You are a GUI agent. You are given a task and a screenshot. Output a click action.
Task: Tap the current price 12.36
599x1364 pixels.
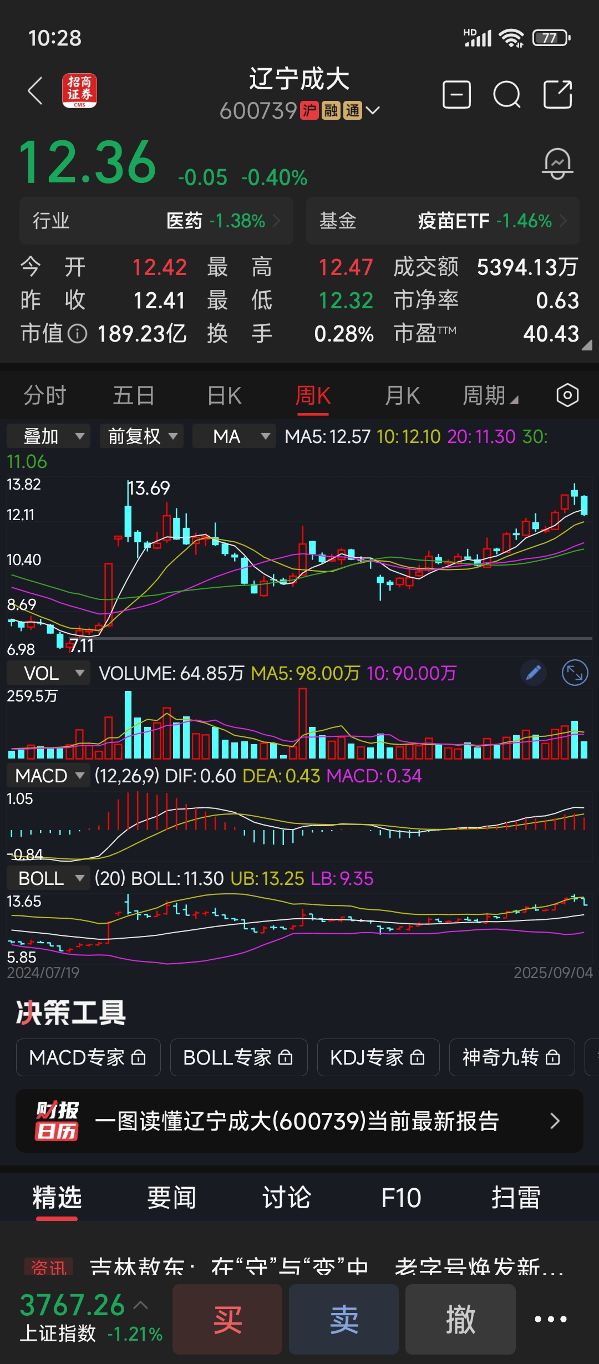[x=88, y=162]
